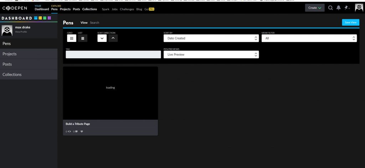The image size is (365, 168).
Task: Click the CodePen logo in the header
Action: (16, 8)
